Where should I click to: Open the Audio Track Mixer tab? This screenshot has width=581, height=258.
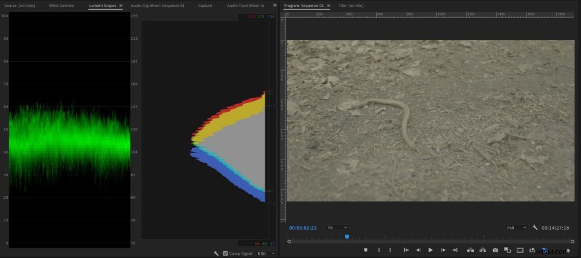tap(245, 6)
